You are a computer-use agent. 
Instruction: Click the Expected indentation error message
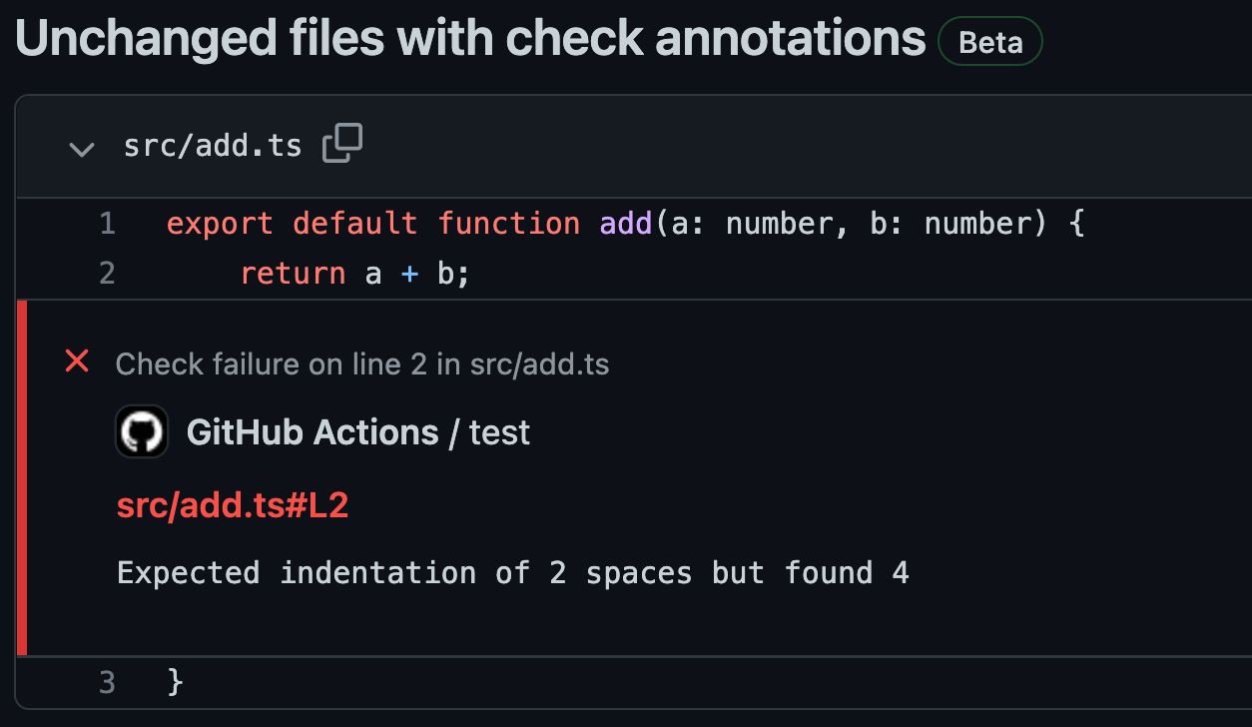[513, 572]
